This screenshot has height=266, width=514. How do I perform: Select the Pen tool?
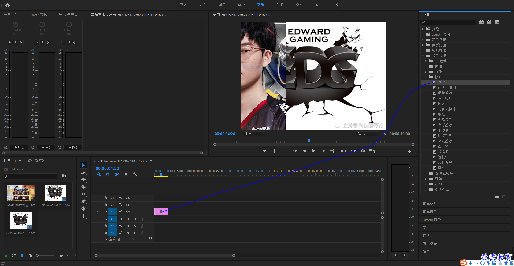point(83,201)
